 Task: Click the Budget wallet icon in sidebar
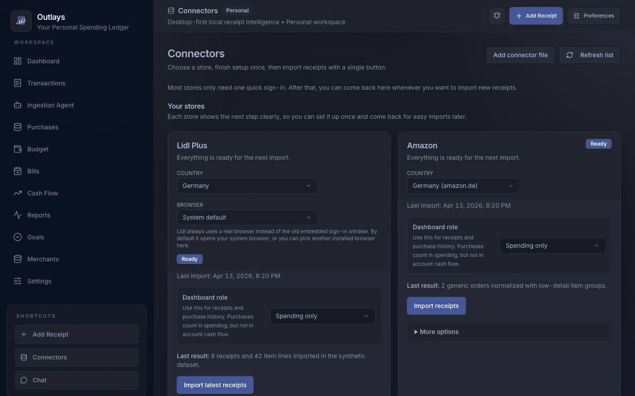18,149
